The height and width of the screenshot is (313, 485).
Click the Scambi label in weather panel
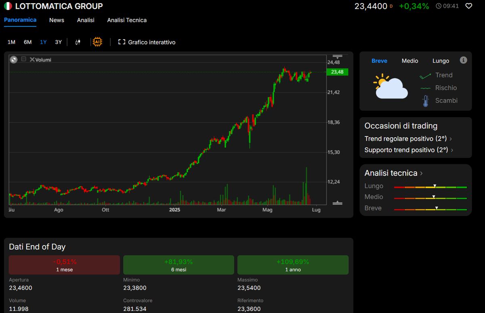click(446, 101)
